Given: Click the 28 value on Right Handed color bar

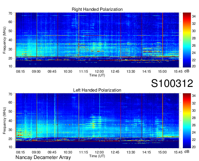Looking at the screenshot, I should [194, 38].
